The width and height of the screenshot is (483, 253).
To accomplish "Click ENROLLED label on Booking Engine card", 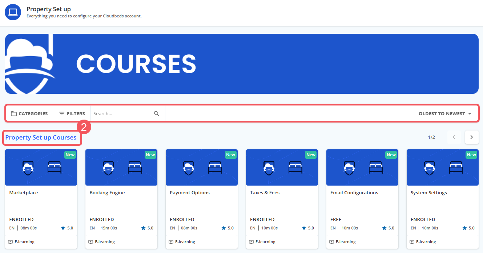I will (x=102, y=219).
